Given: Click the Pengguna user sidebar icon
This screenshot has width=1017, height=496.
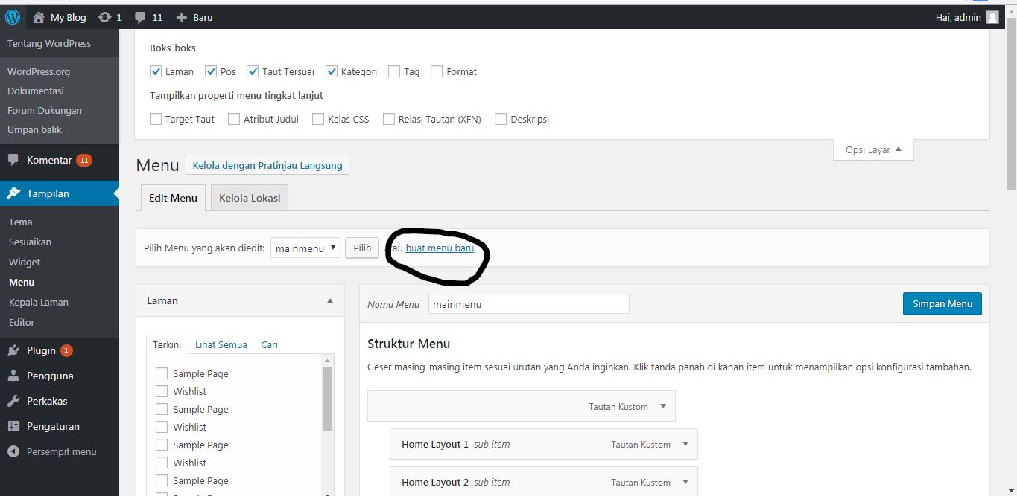Looking at the screenshot, I should 13,376.
